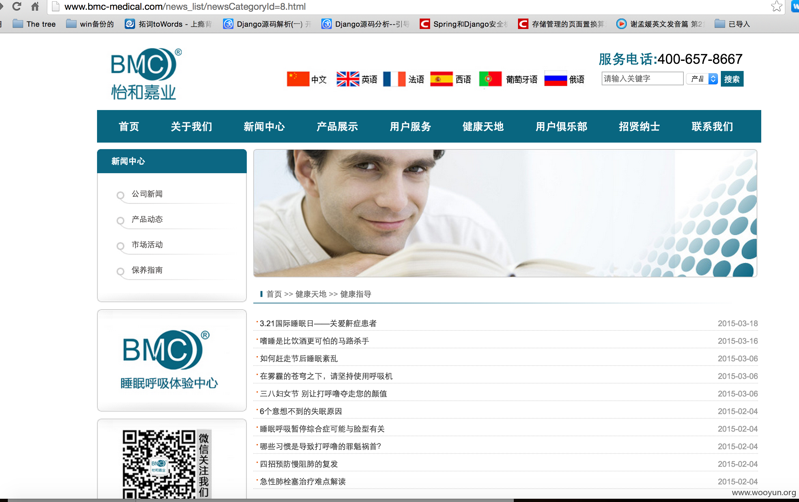Select French language flag icon

(395, 79)
